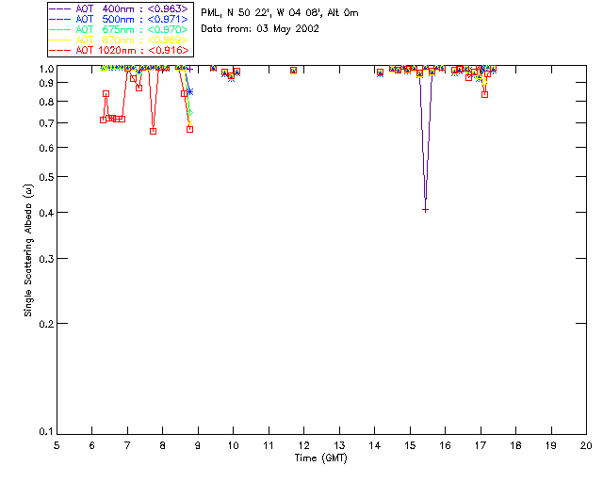Click the x-axis tick label 5
The width and height of the screenshot is (603, 482).
click(57, 445)
